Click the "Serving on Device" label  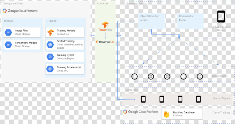136,3
